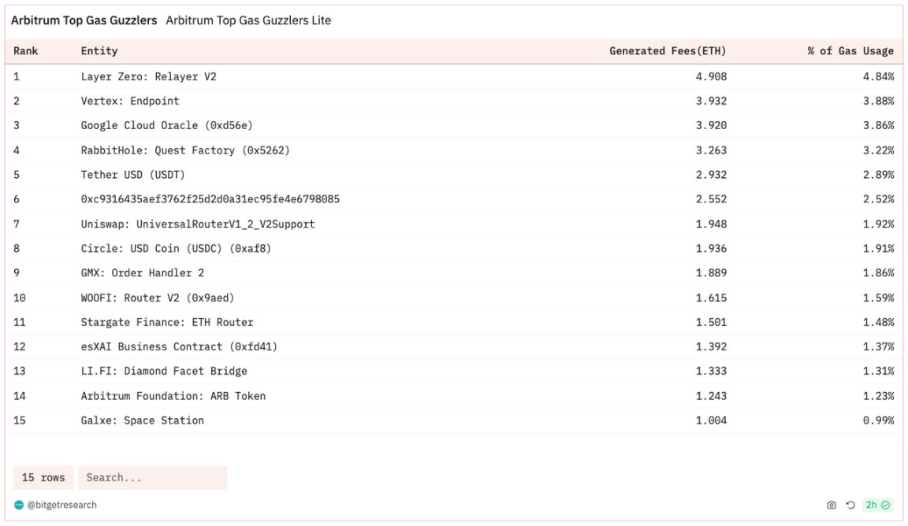Click the Tether USD (USDT) entity cell
Viewport: 908px width, 526px height.
pos(133,175)
